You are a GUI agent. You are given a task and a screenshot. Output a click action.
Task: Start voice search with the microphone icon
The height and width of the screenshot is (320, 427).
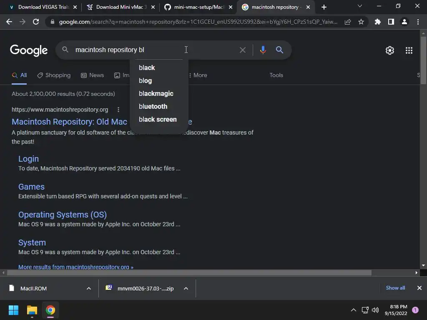(263, 50)
